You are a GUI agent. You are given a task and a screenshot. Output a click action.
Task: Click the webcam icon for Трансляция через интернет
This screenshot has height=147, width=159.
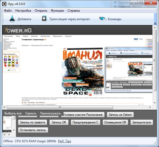click(x=44, y=19)
